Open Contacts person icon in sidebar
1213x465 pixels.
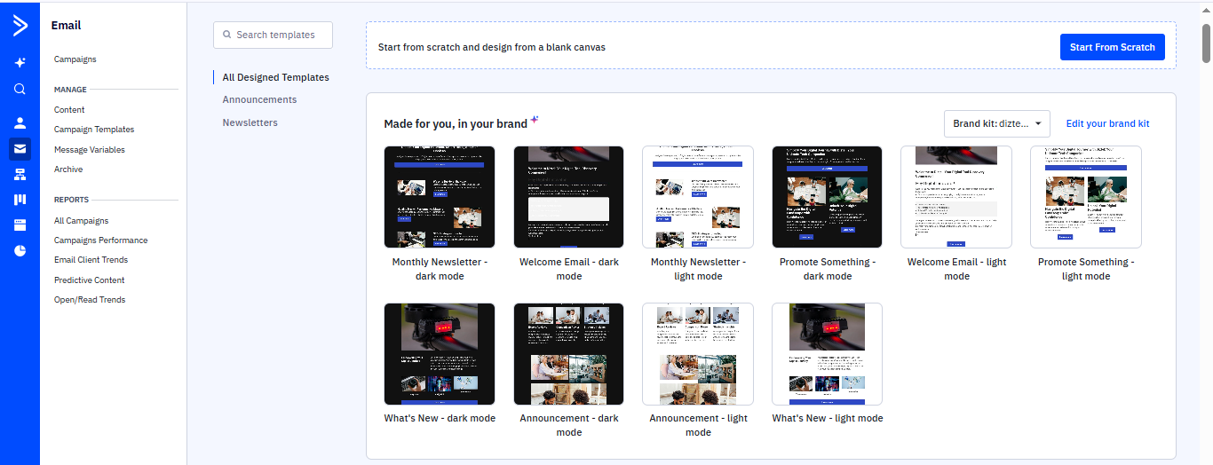pyautogui.click(x=20, y=123)
